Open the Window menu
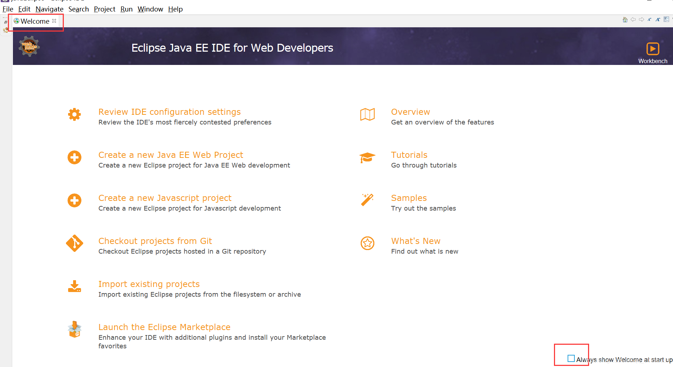673x367 pixels. pyautogui.click(x=150, y=9)
